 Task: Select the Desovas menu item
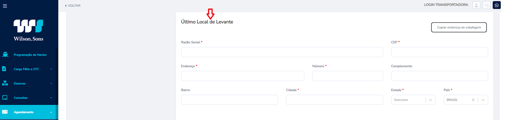click(x=20, y=84)
